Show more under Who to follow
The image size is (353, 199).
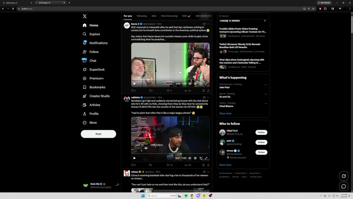click(x=225, y=165)
